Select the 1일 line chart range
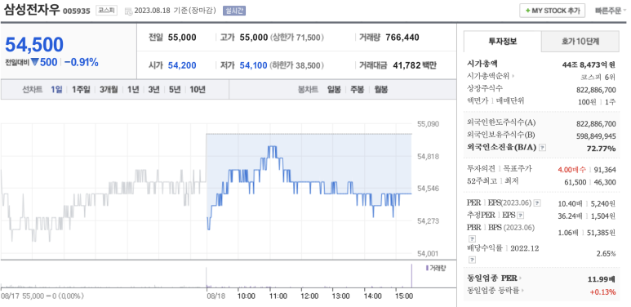 (56, 89)
